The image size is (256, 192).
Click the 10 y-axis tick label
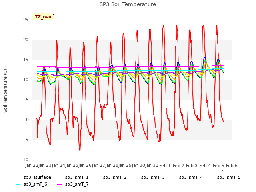tap(26, 80)
